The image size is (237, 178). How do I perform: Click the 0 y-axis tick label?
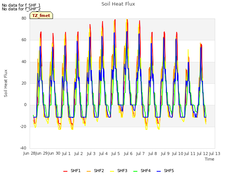click(x=25, y=105)
